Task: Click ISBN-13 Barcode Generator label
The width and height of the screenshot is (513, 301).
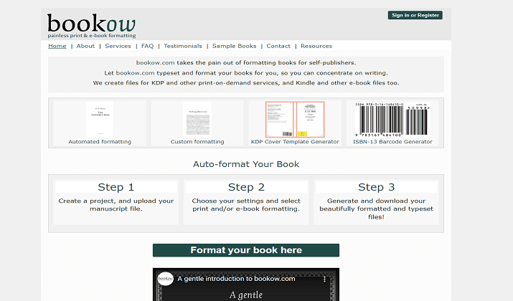Action: (x=392, y=141)
